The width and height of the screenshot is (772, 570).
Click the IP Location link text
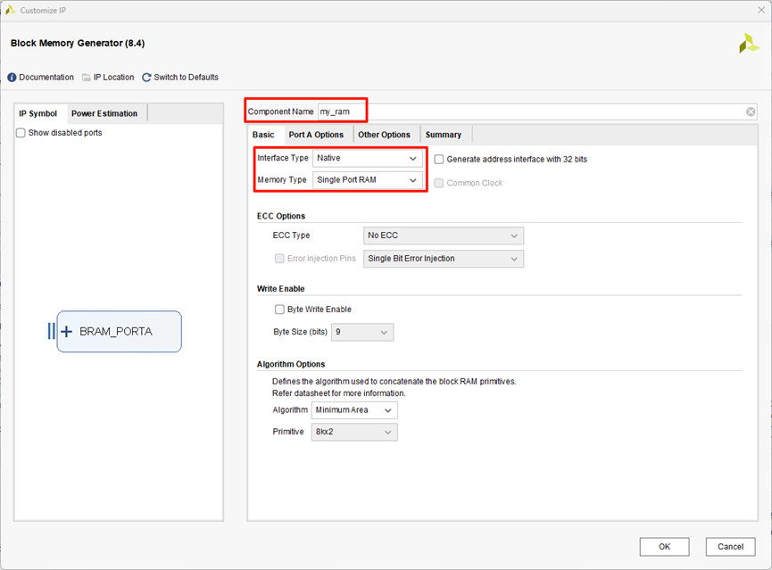tap(113, 78)
